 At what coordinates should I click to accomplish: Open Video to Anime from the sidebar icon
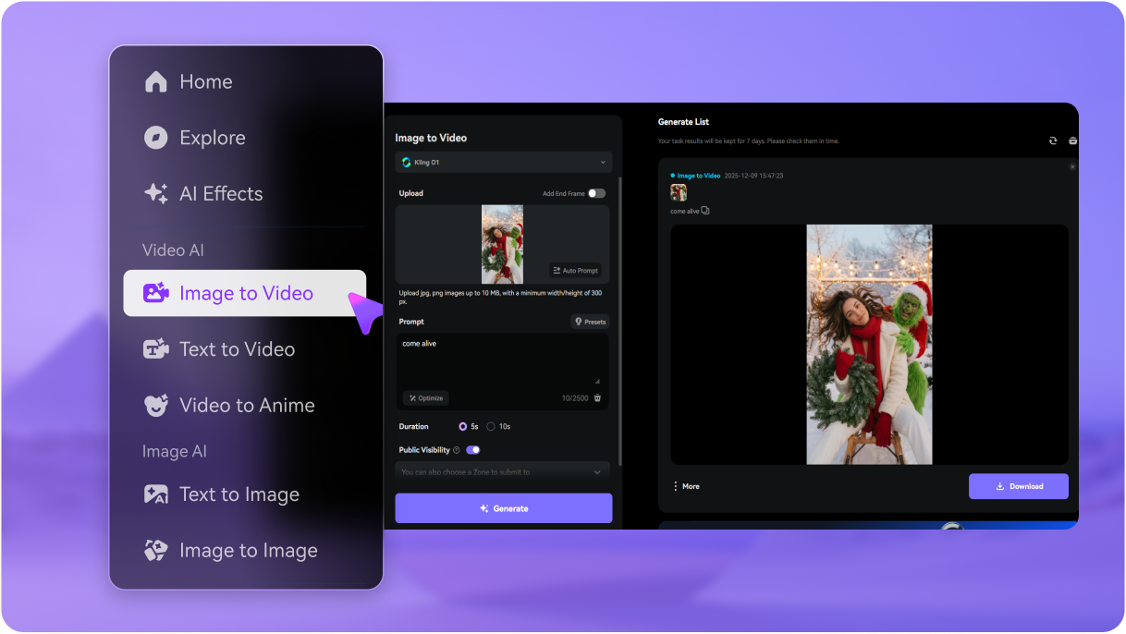tap(155, 405)
